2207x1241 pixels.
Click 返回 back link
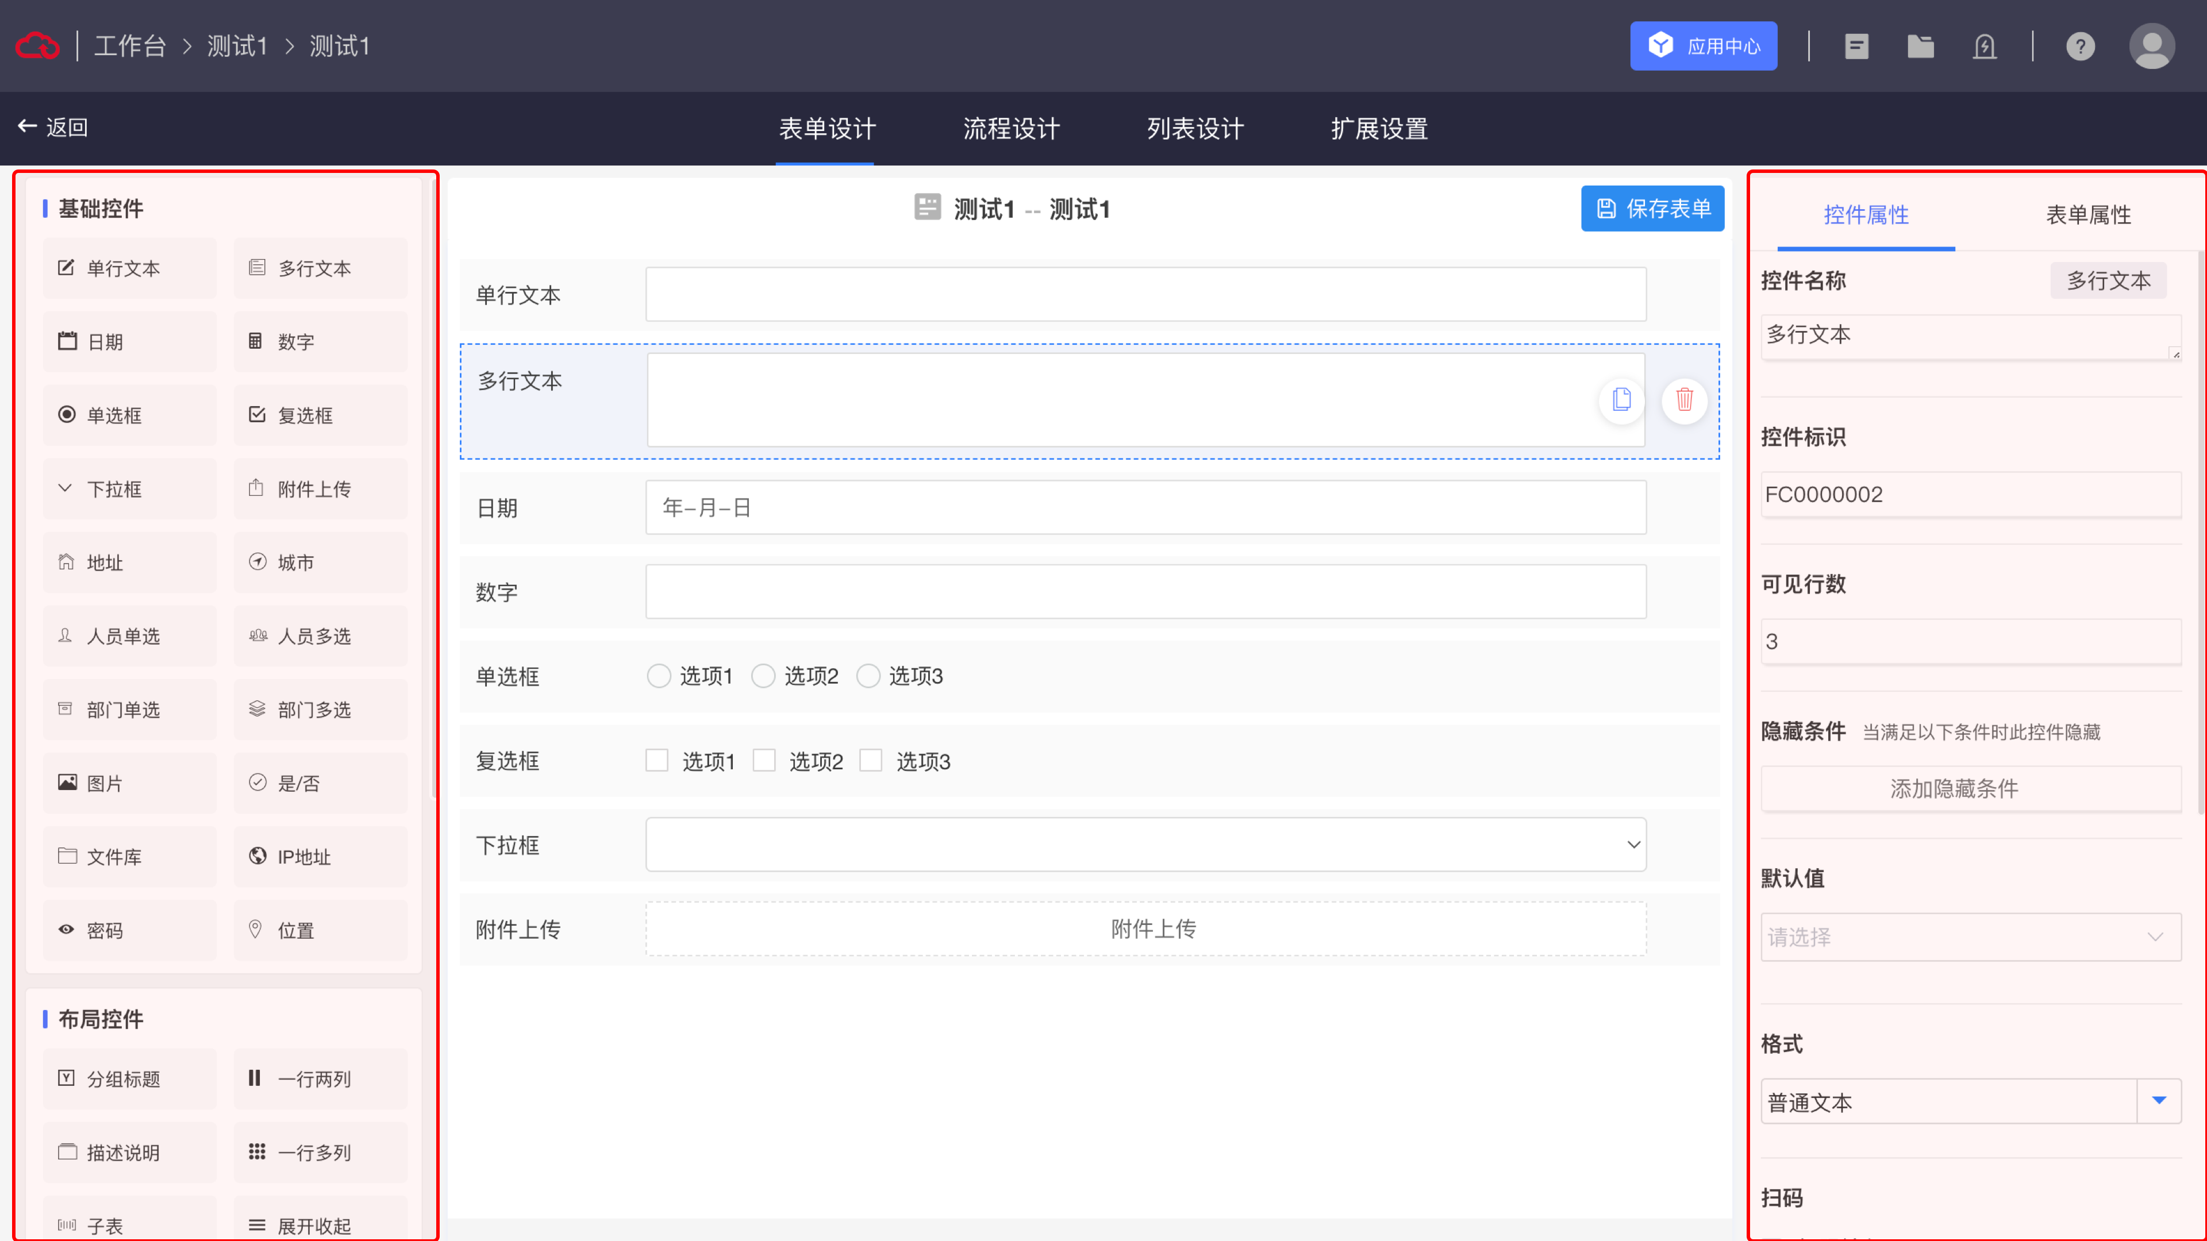click(x=53, y=128)
